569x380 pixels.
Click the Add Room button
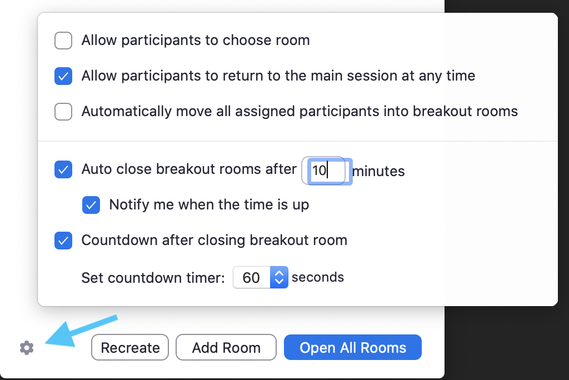tap(226, 347)
